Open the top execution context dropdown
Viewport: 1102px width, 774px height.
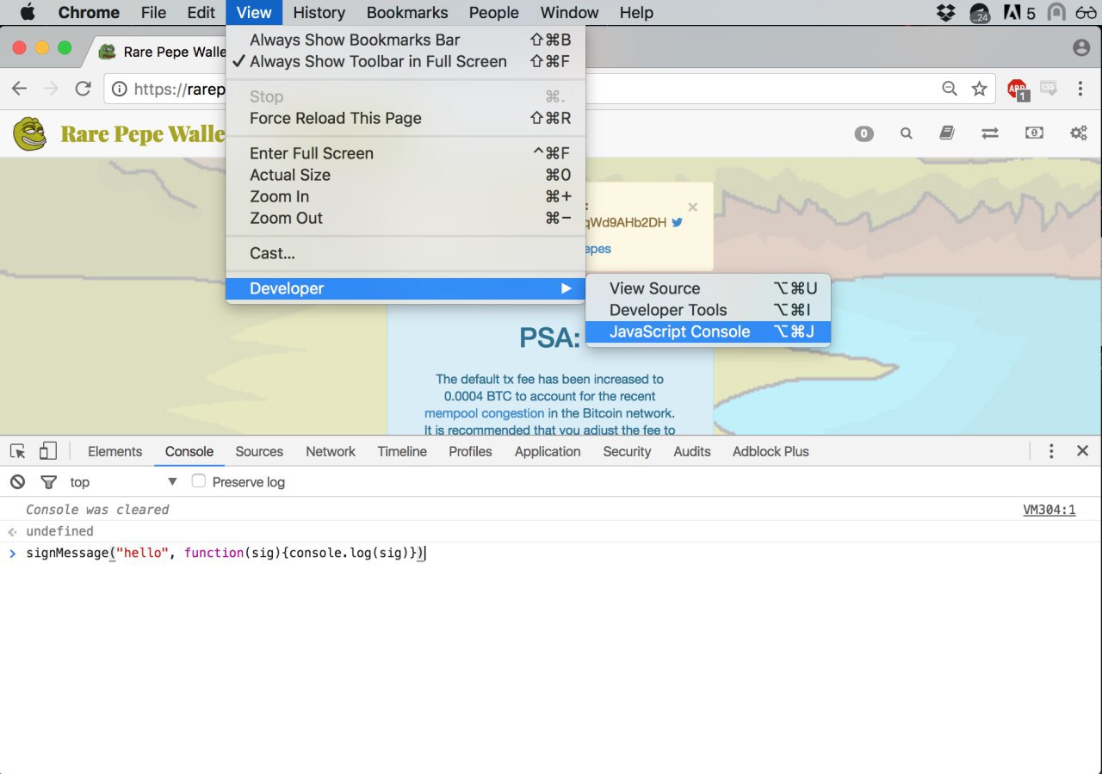point(124,482)
